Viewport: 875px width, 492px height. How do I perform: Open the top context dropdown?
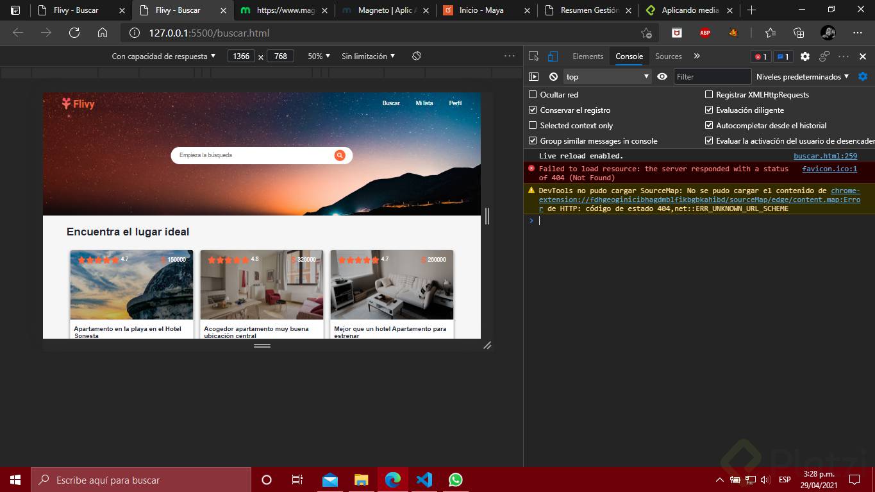[x=607, y=76]
